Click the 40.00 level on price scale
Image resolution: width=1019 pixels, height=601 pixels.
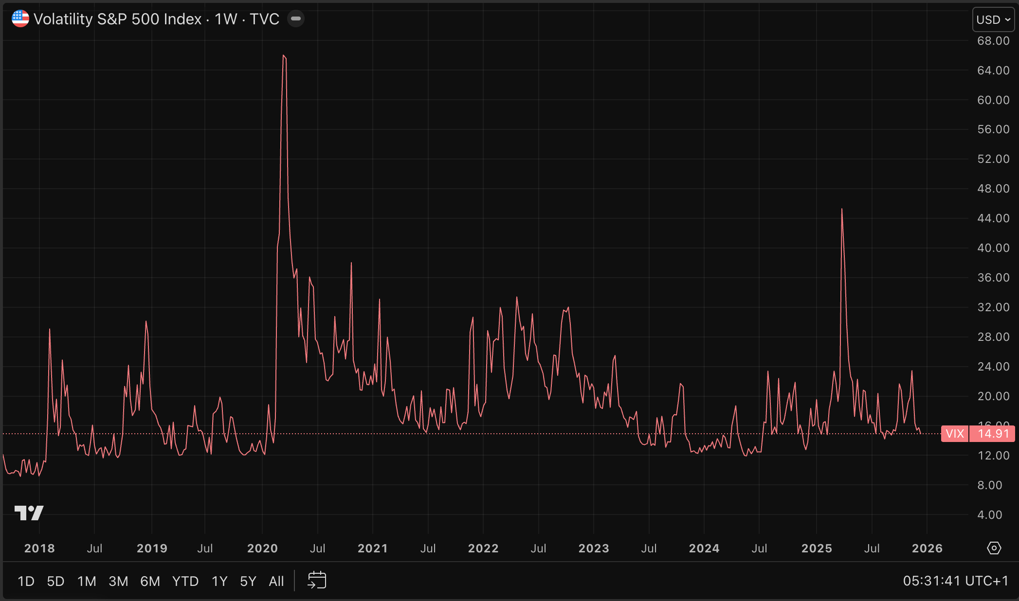pyautogui.click(x=993, y=248)
